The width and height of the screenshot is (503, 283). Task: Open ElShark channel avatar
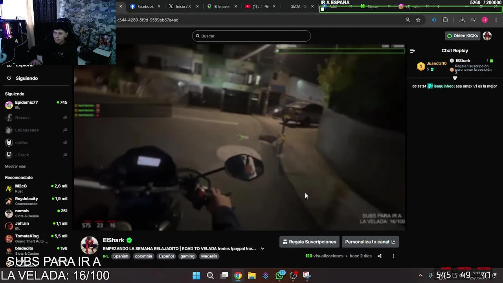tap(90, 245)
